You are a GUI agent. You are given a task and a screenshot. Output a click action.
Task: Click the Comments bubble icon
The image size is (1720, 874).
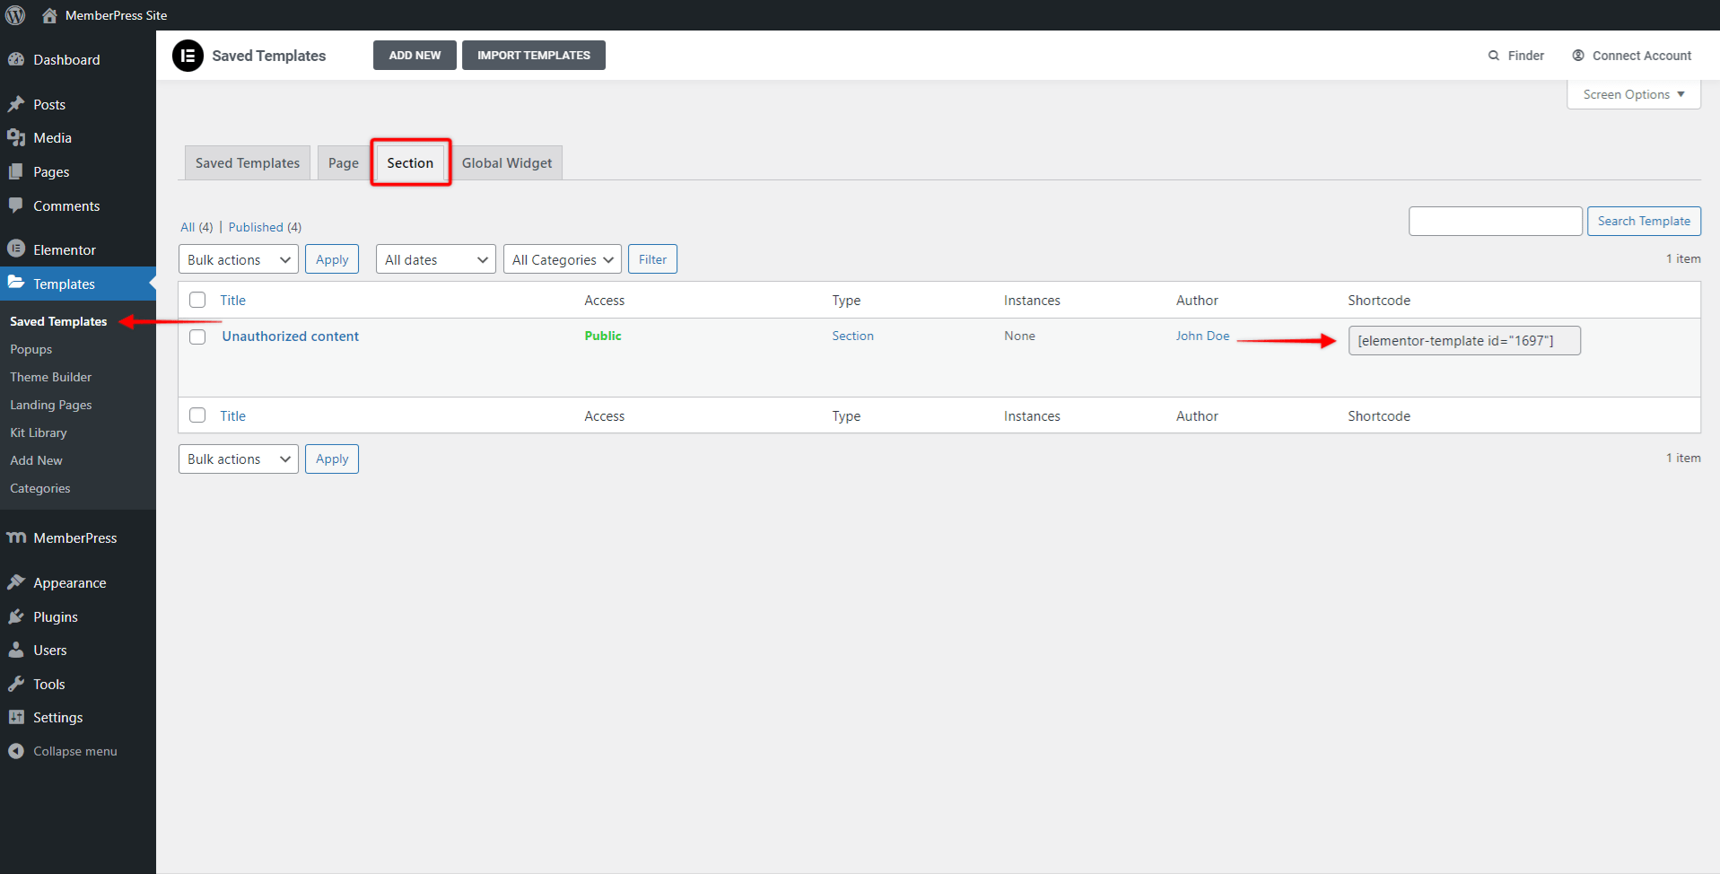[16, 205]
